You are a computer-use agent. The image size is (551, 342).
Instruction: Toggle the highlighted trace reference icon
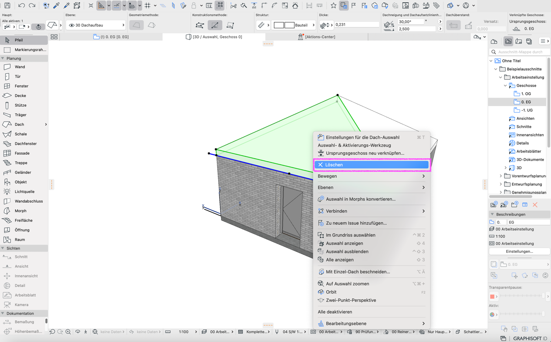pyautogui.click(x=344, y=6)
